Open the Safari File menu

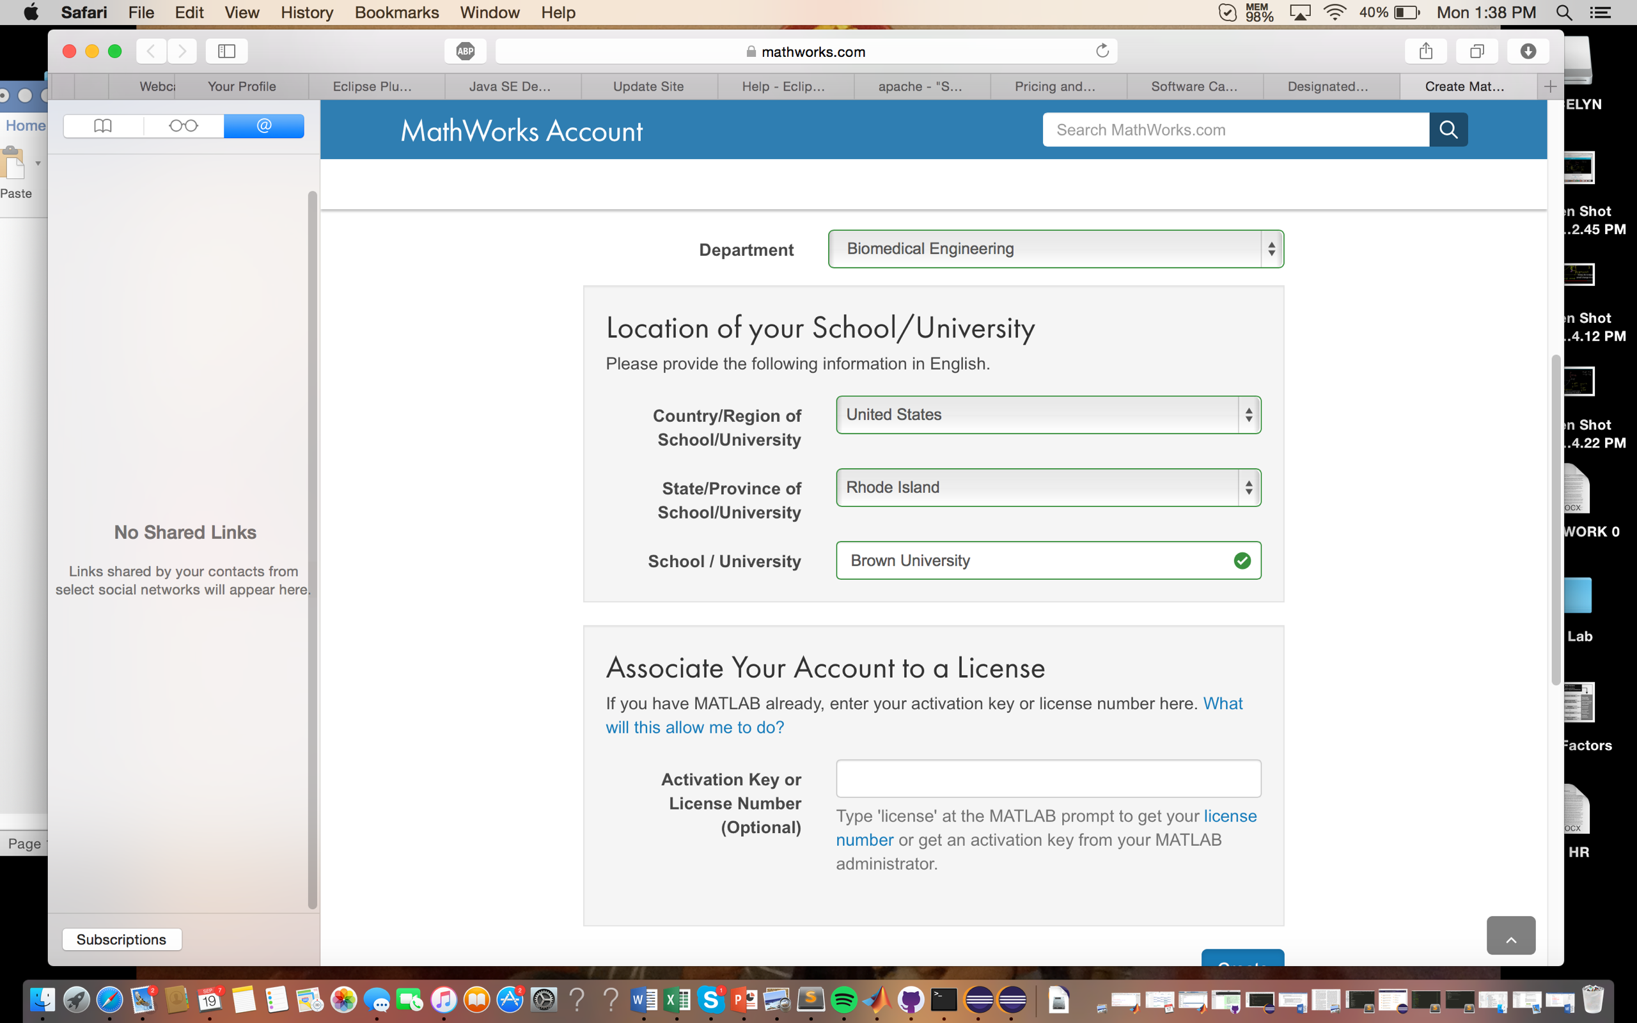click(141, 12)
